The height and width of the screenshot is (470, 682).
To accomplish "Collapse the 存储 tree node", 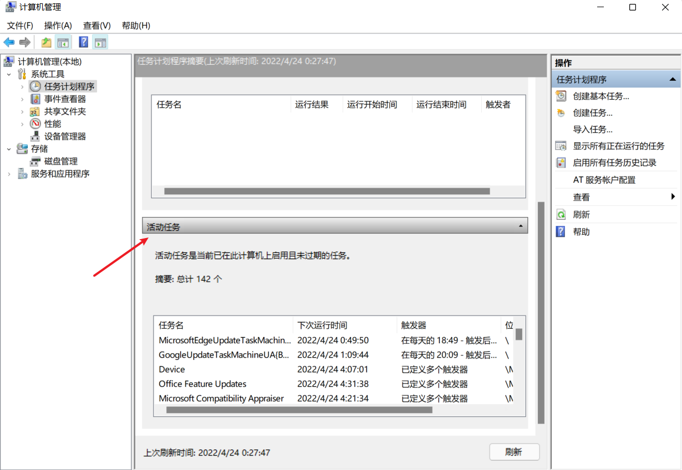I will pyautogui.click(x=9, y=149).
